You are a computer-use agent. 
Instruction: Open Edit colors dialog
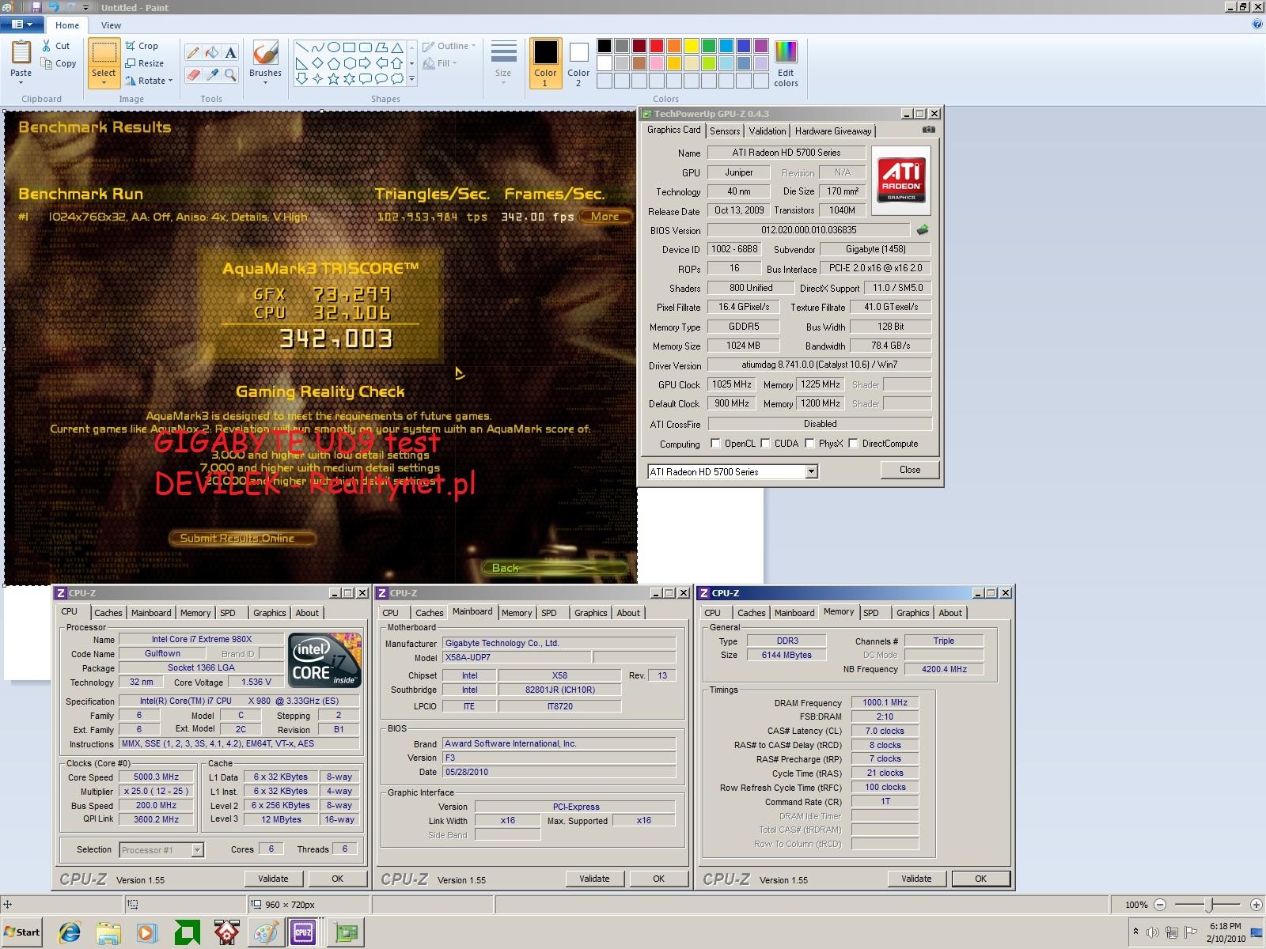pyautogui.click(x=786, y=63)
